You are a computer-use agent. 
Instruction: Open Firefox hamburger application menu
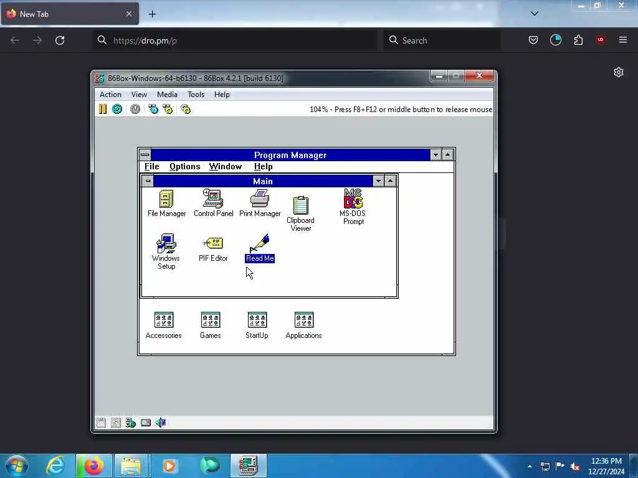(623, 40)
